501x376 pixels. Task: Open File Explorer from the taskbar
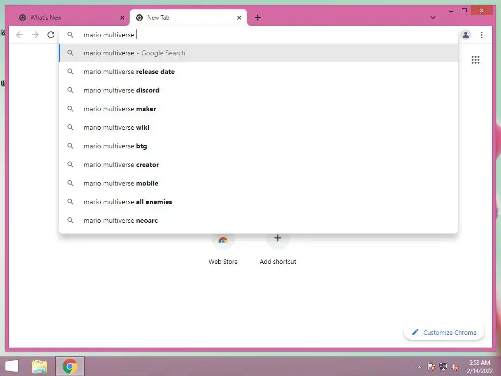40,366
